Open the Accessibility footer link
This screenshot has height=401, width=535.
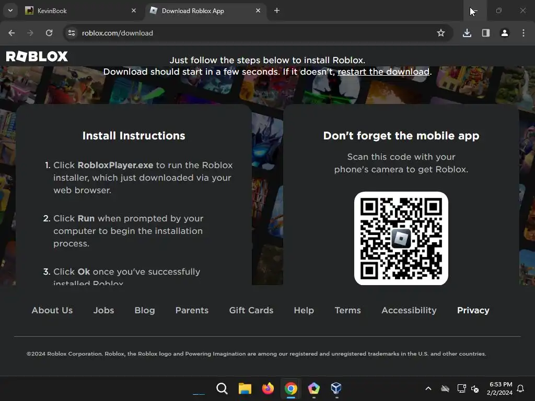409,310
